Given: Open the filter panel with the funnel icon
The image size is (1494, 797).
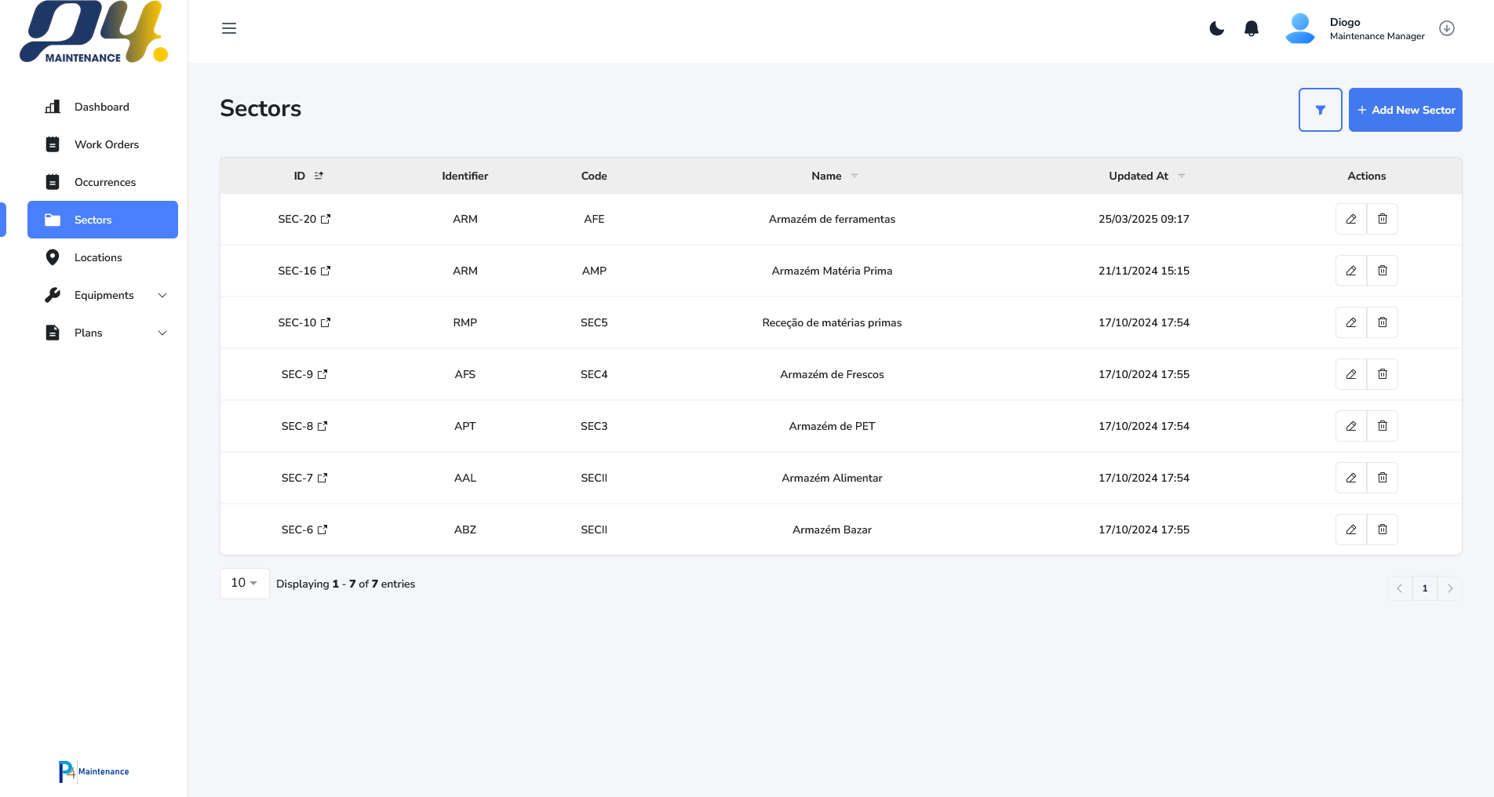Looking at the screenshot, I should (1320, 110).
